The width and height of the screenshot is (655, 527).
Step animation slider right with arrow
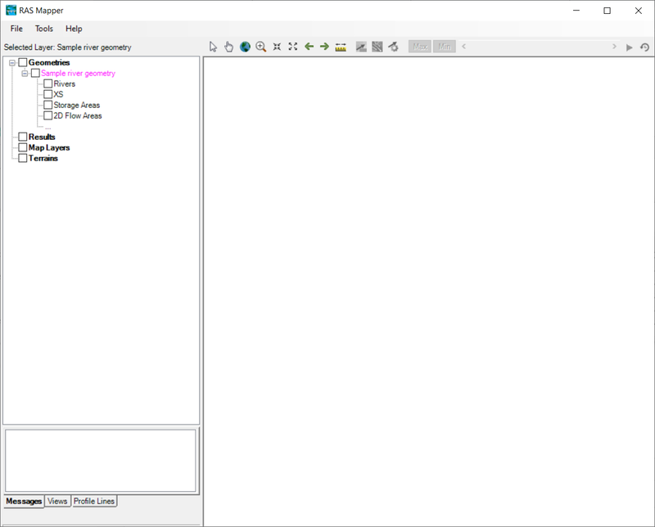click(614, 47)
